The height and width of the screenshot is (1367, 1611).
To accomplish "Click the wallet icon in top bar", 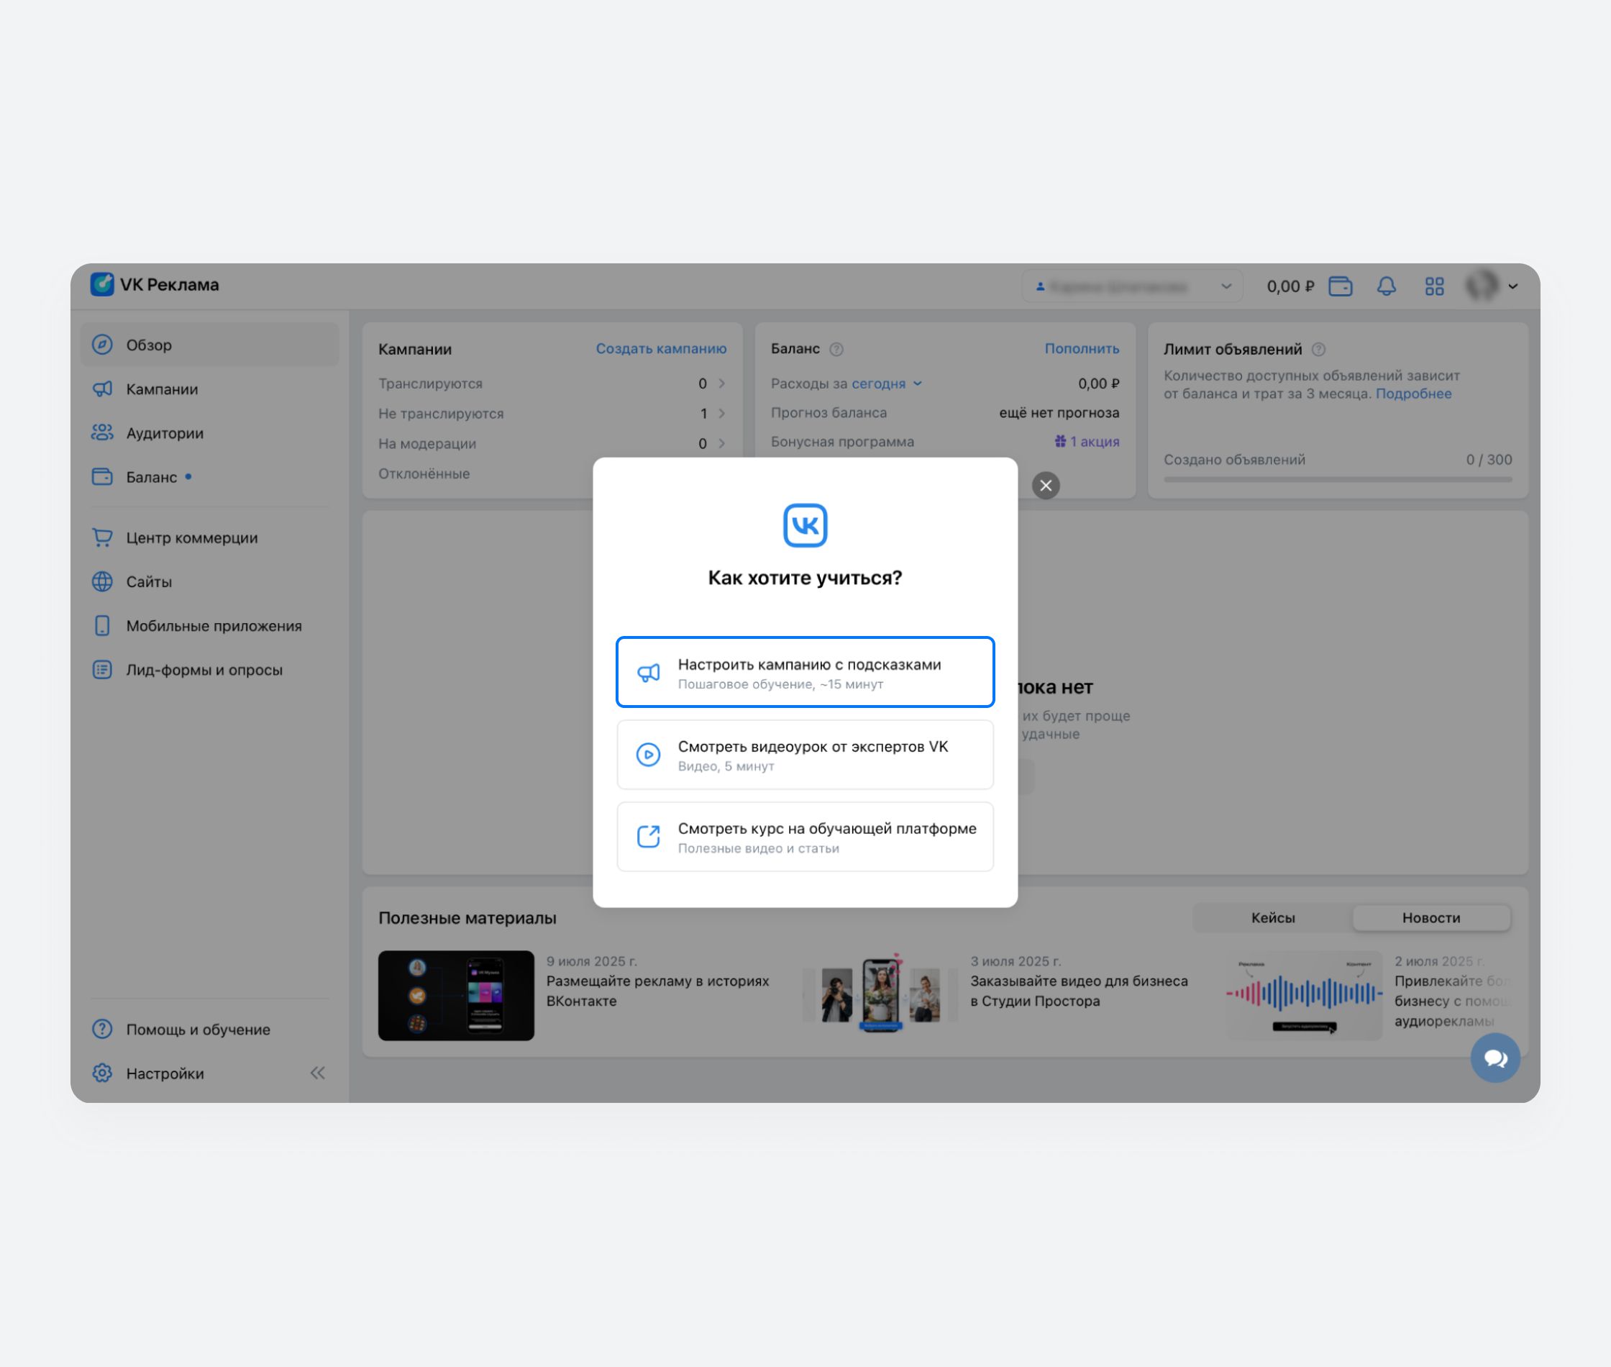I will pyautogui.click(x=1340, y=286).
